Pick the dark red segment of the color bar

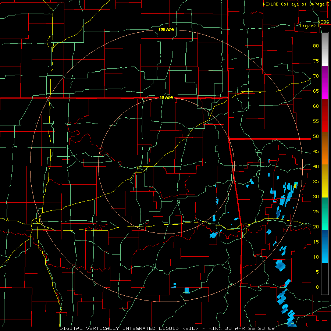click(x=325, y=115)
